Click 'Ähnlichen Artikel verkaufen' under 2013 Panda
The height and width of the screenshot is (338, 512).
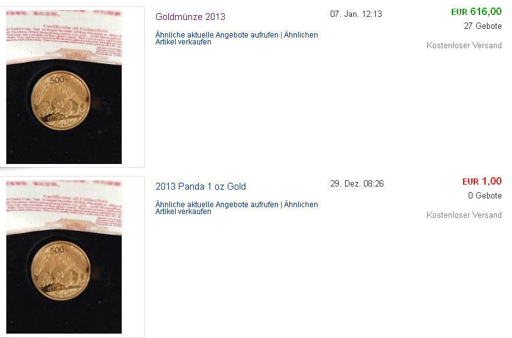pyautogui.click(x=237, y=208)
